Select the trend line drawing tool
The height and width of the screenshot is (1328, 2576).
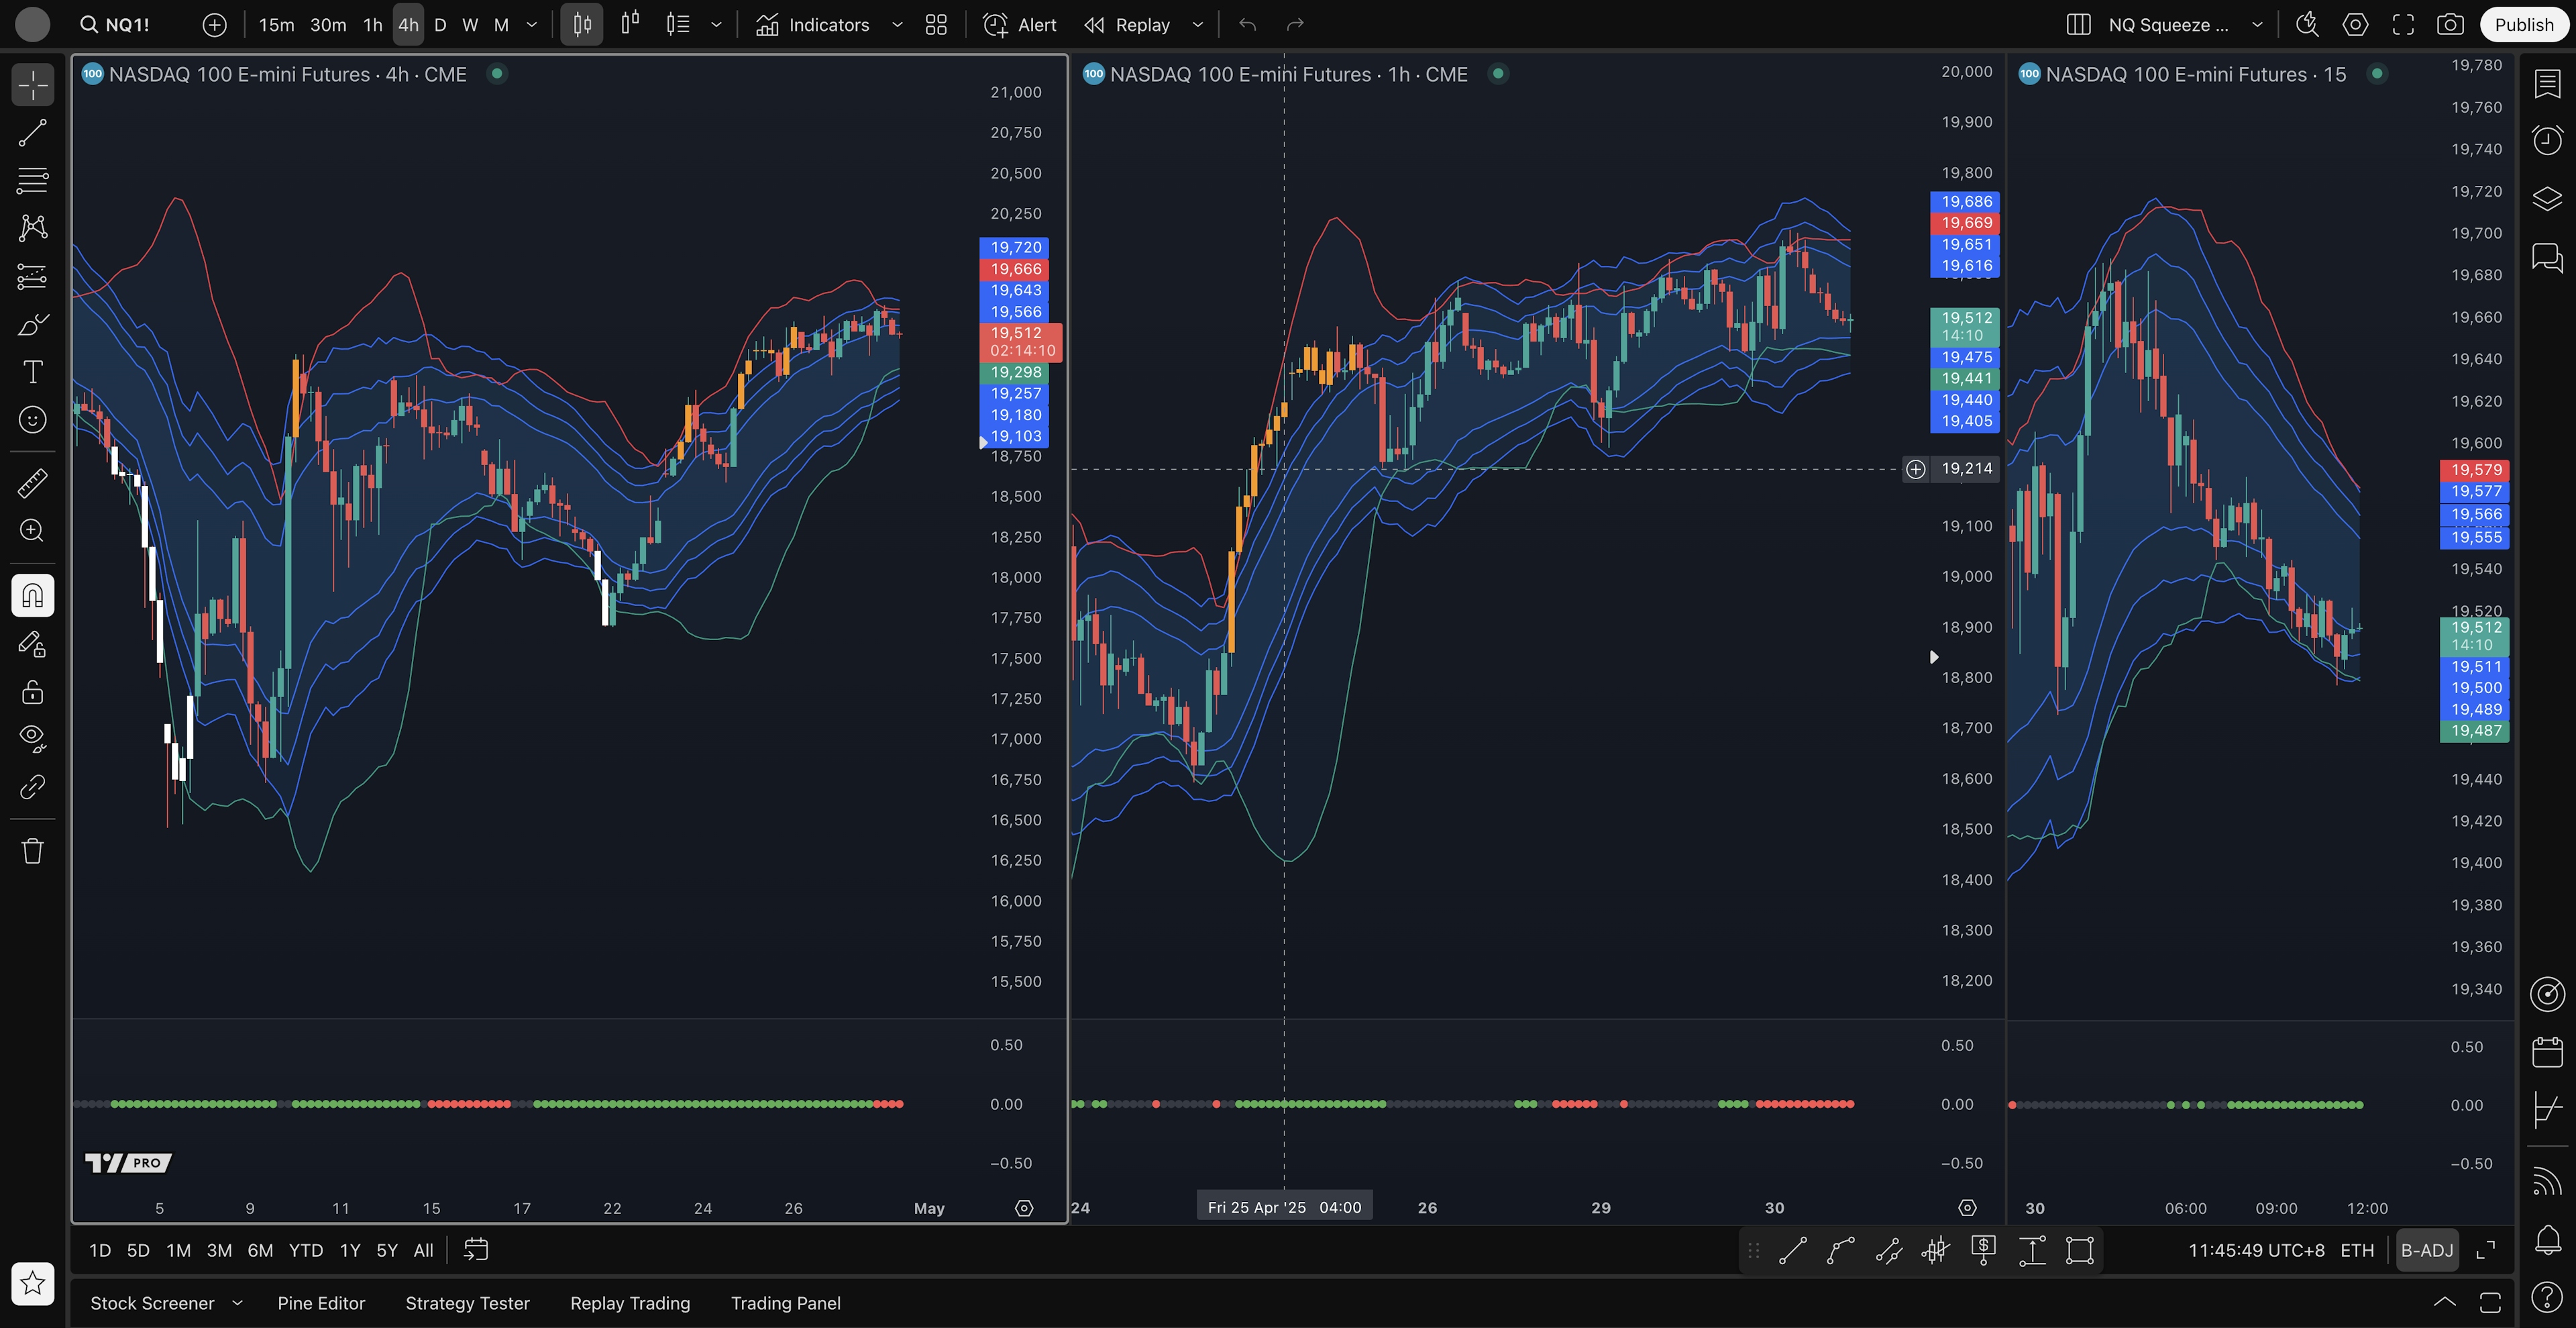point(32,133)
